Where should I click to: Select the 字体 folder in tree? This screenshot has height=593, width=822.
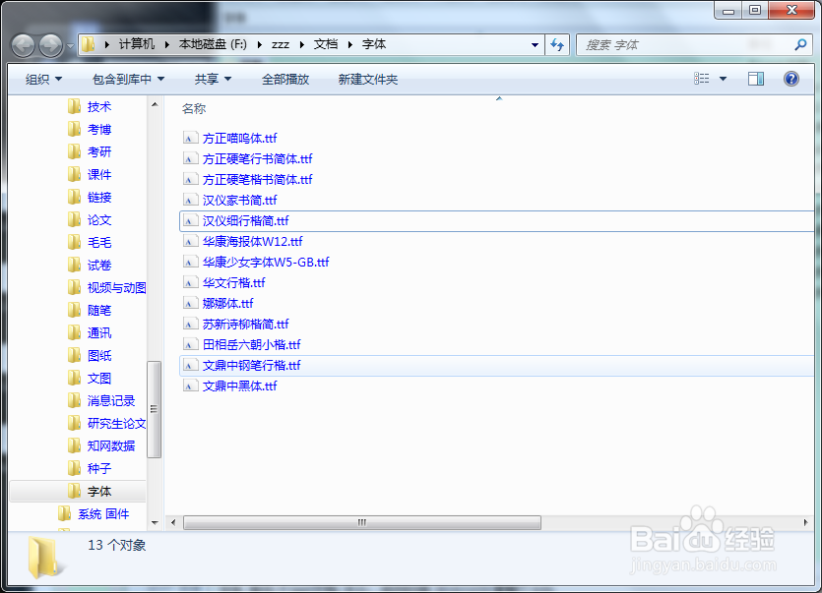99,492
